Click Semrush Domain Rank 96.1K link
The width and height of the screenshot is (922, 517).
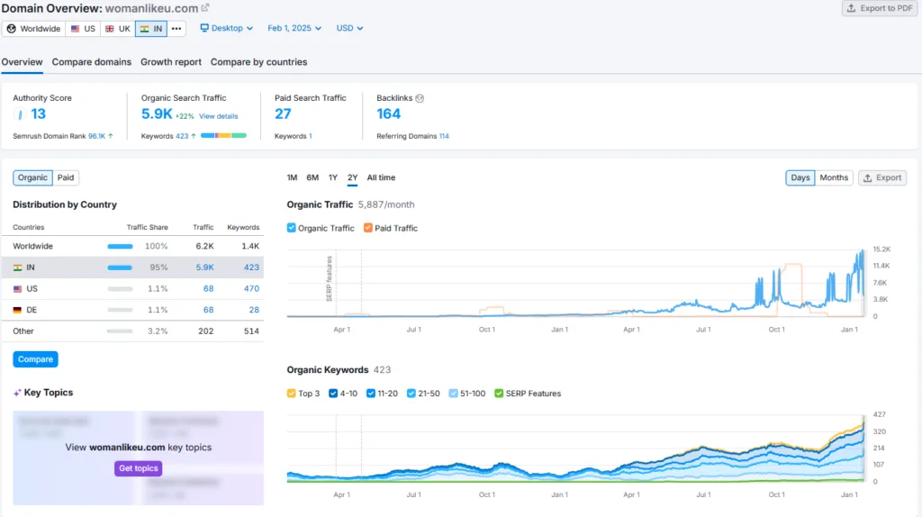click(x=96, y=136)
